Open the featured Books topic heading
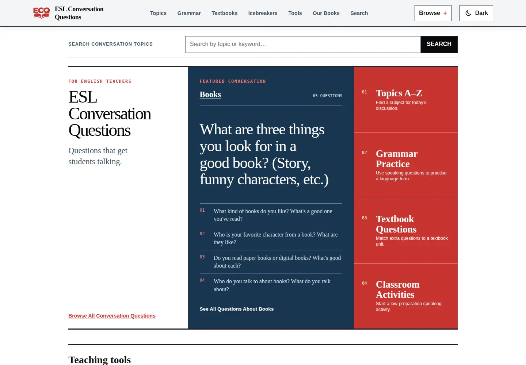Image resolution: width=526 pixels, height=365 pixels. click(x=210, y=95)
